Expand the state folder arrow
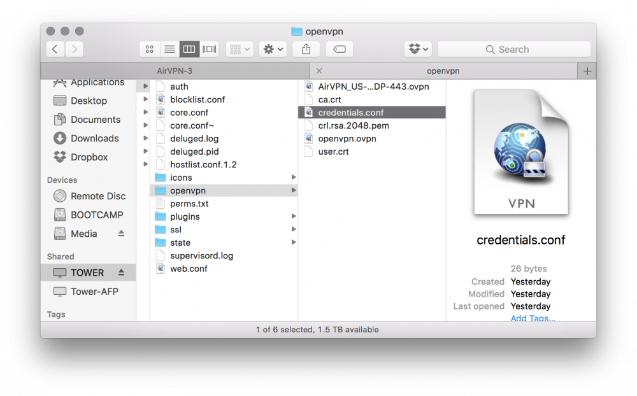637x396 pixels. click(x=293, y=242)
